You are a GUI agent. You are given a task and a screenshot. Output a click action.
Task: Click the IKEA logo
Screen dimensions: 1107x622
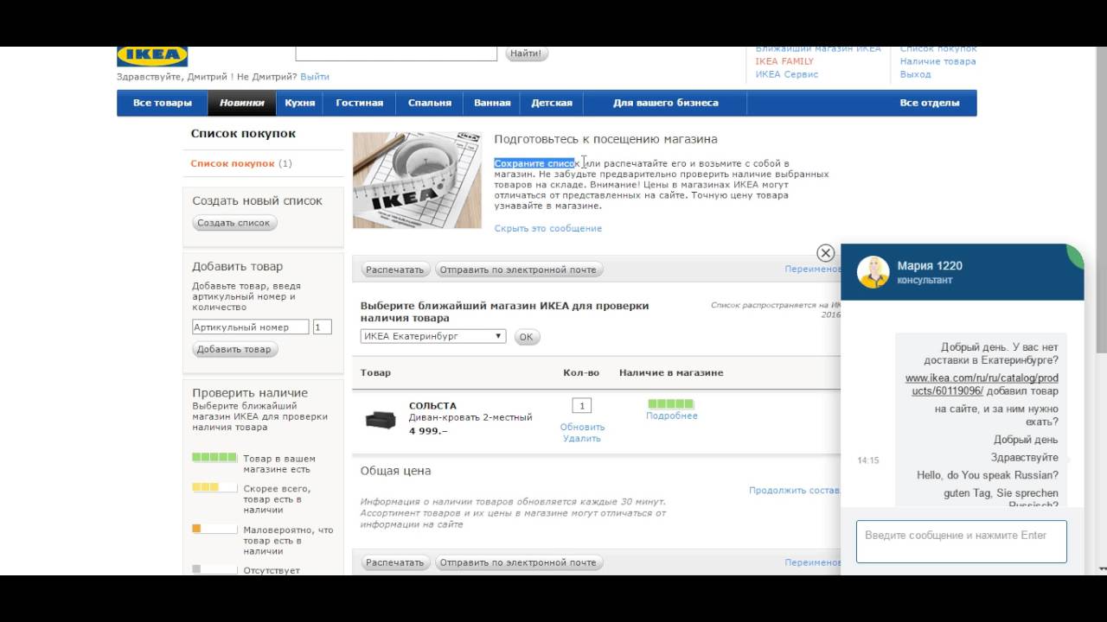[x=152, y=56]
